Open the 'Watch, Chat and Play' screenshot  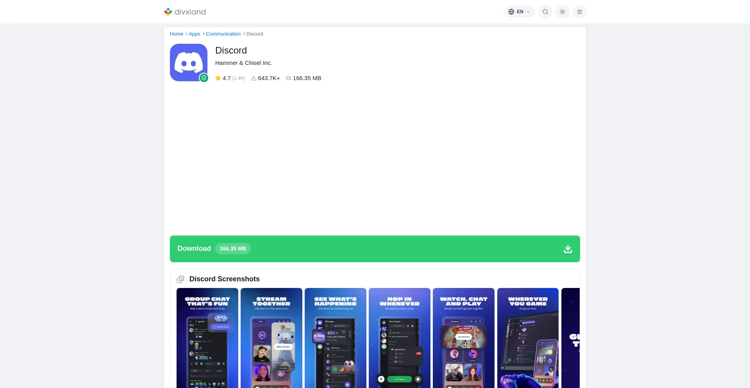coord(464,338)
